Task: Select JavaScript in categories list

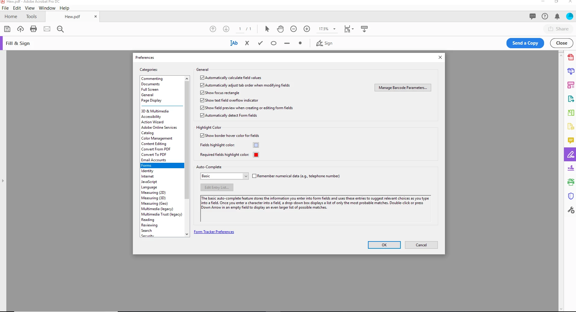Action: coord(162,182)
